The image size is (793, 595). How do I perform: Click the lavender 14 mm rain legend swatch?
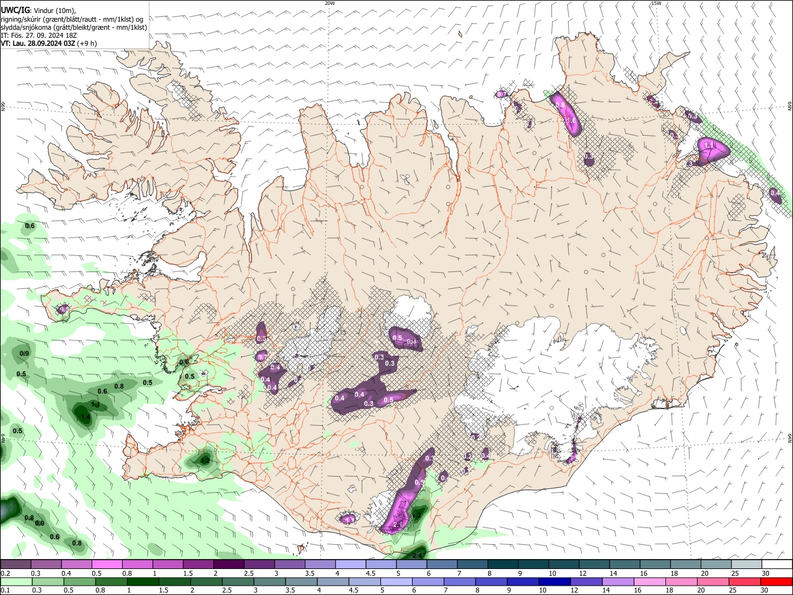point(618,581)
